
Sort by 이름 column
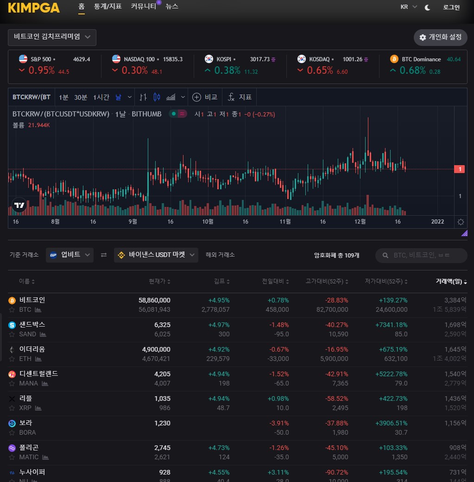coord(27,281)
